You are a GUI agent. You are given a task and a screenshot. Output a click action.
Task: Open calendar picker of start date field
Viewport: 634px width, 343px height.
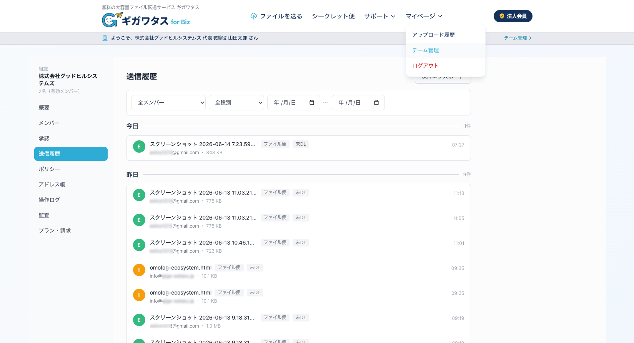(x=312, y=103)
